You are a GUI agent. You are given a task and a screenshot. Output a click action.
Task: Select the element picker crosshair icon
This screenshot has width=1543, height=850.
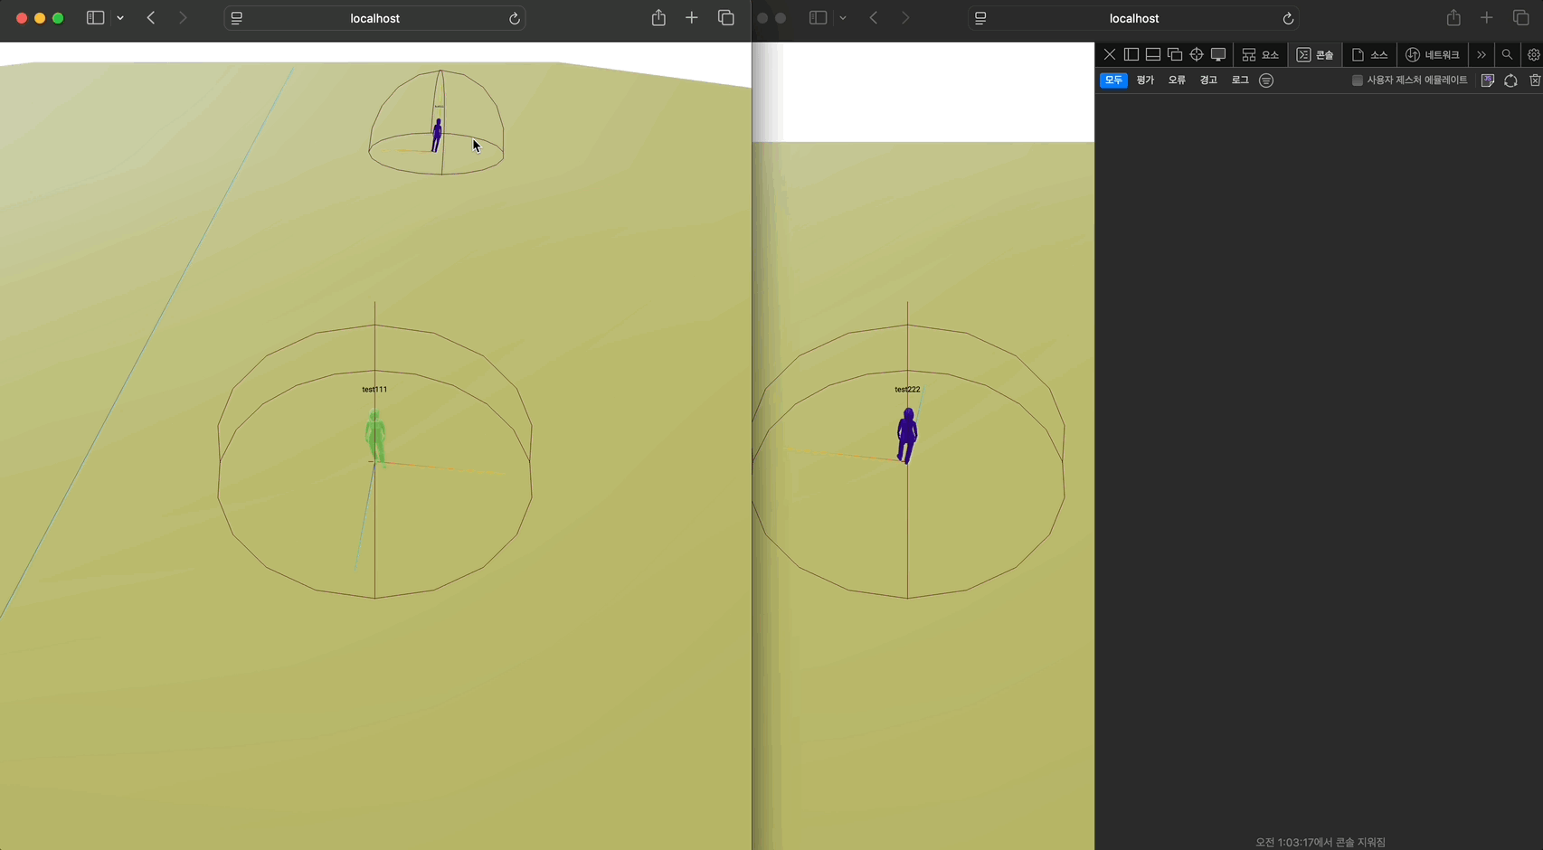coord(1197,55)
